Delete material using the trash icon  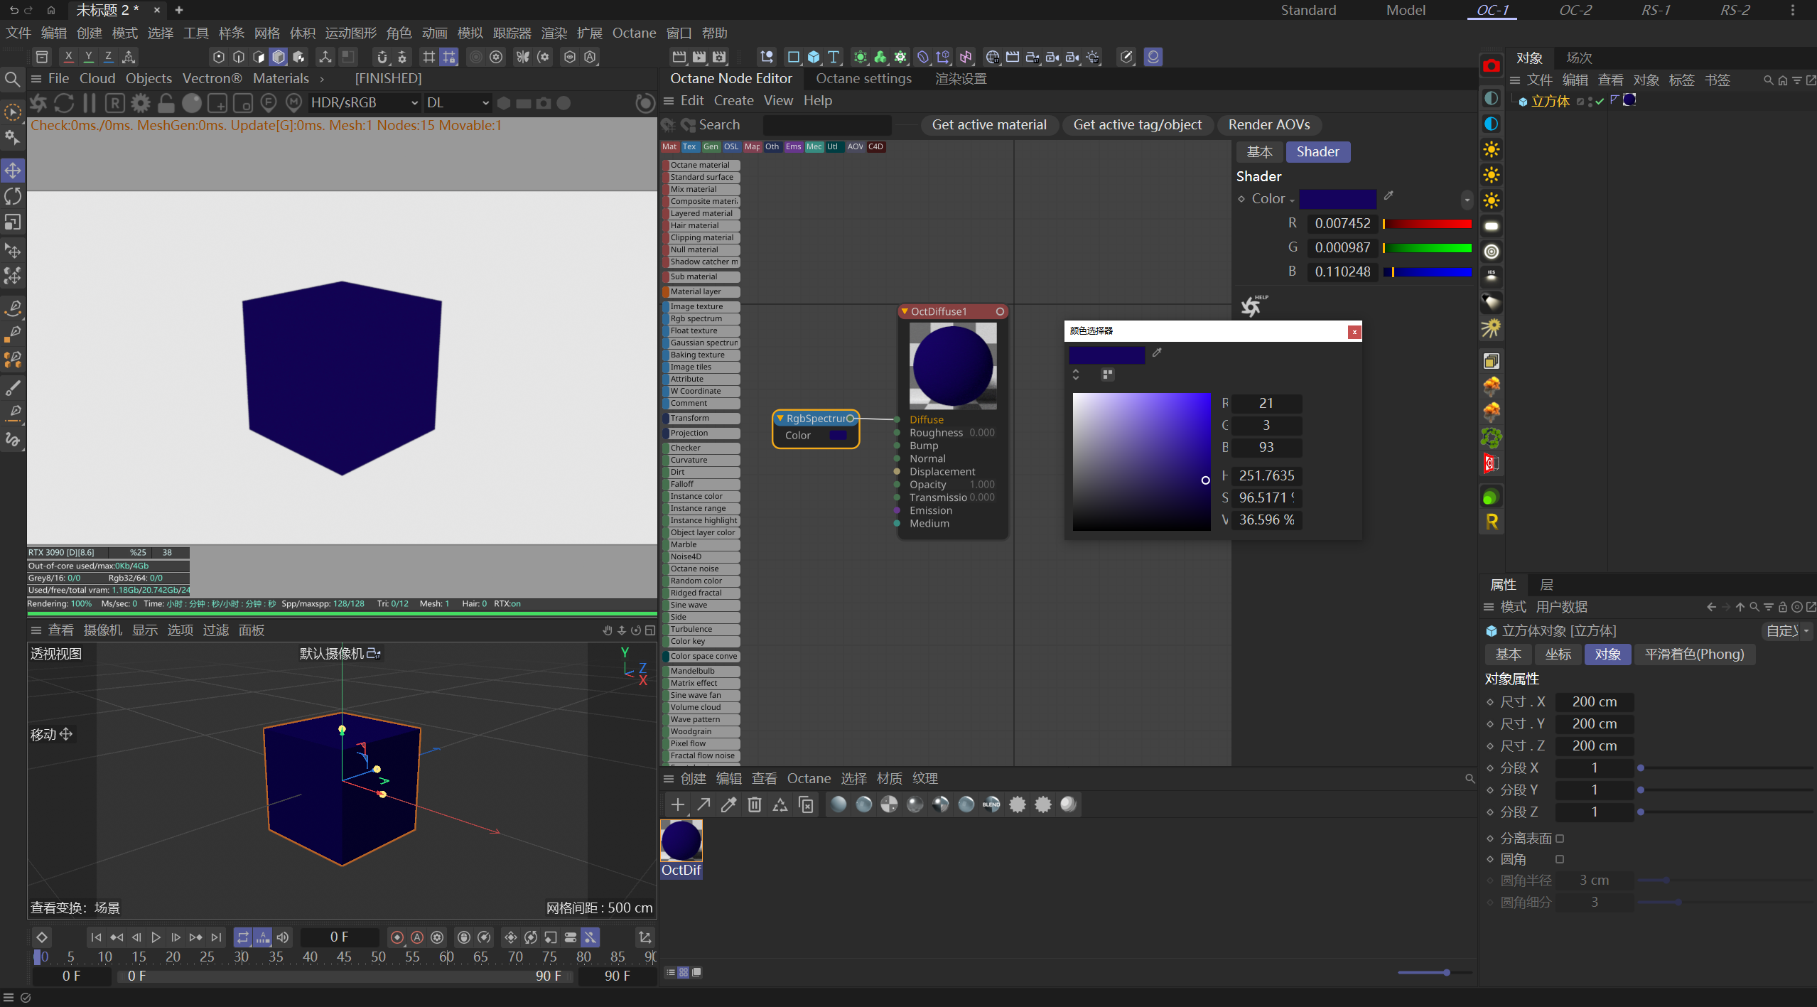tap(755, 804)
